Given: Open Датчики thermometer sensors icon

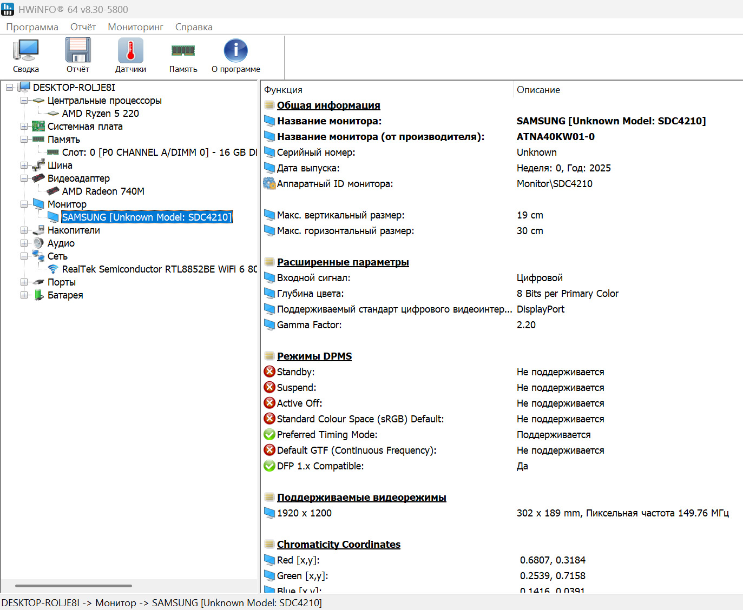Looking at the screenshot, I should point(130,55).
